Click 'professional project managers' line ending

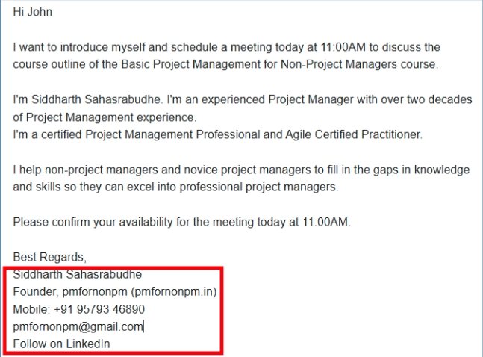[x=258, y=187]
